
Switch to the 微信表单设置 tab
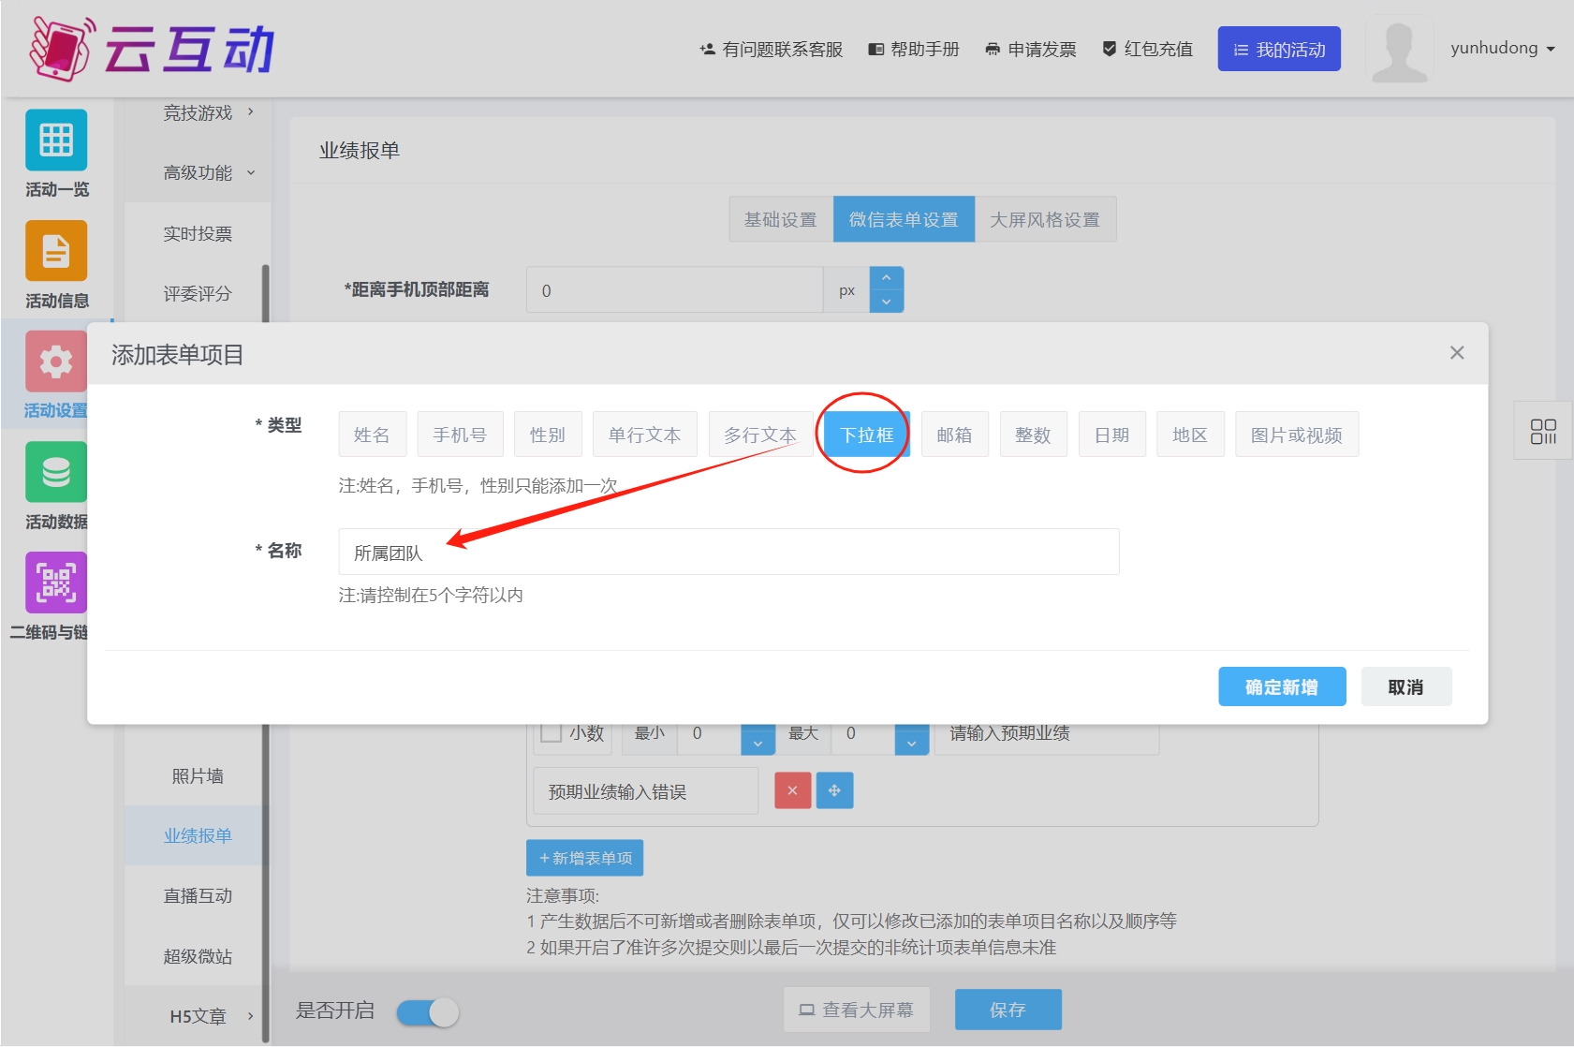click(x=904, y=219)
